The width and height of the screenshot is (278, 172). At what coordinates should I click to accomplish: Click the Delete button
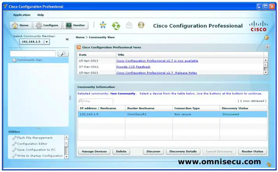(x=121, y=152)
